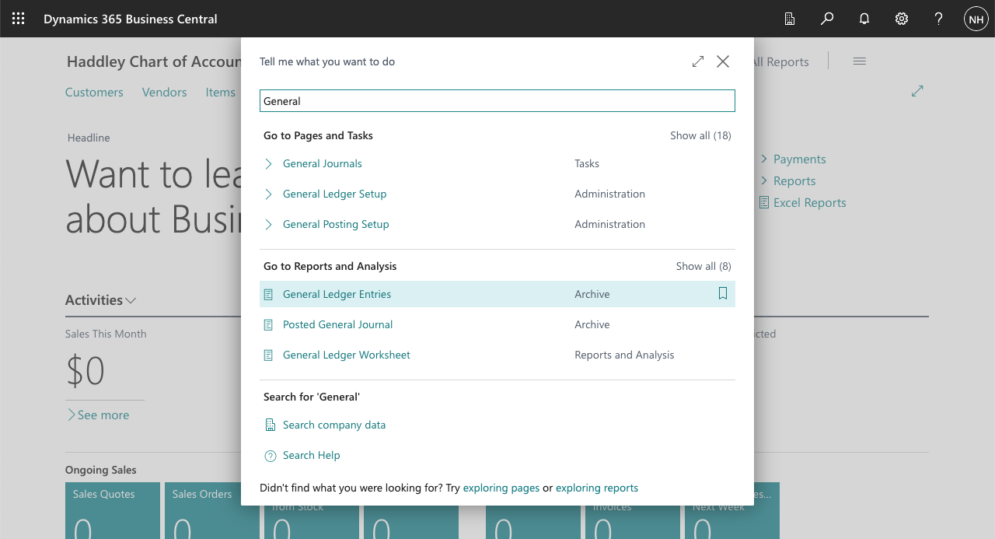Open the NH user account avatar
The image size is (995, 539).
coord(976,19)
